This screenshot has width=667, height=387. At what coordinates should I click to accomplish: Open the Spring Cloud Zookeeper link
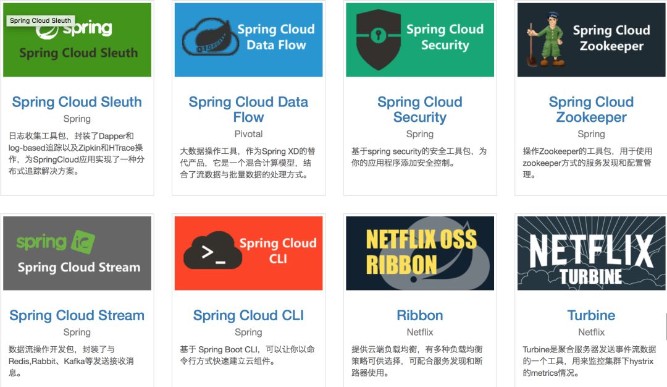pos(591,109)
